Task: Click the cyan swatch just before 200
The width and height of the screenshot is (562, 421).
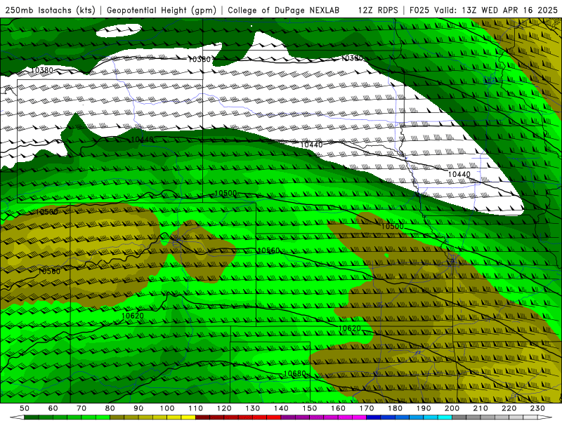Action: (x=445, y=417)
